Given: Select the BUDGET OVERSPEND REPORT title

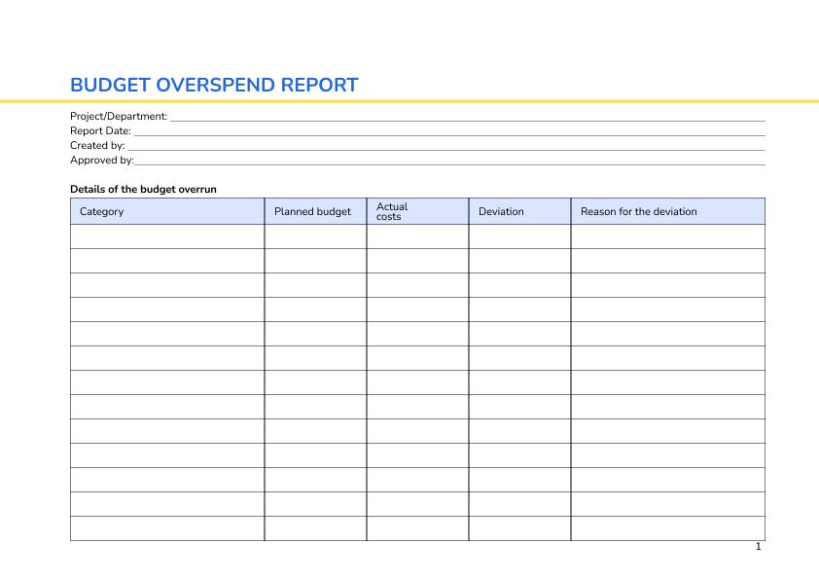Looking at the screenshot, I should 214,86.
